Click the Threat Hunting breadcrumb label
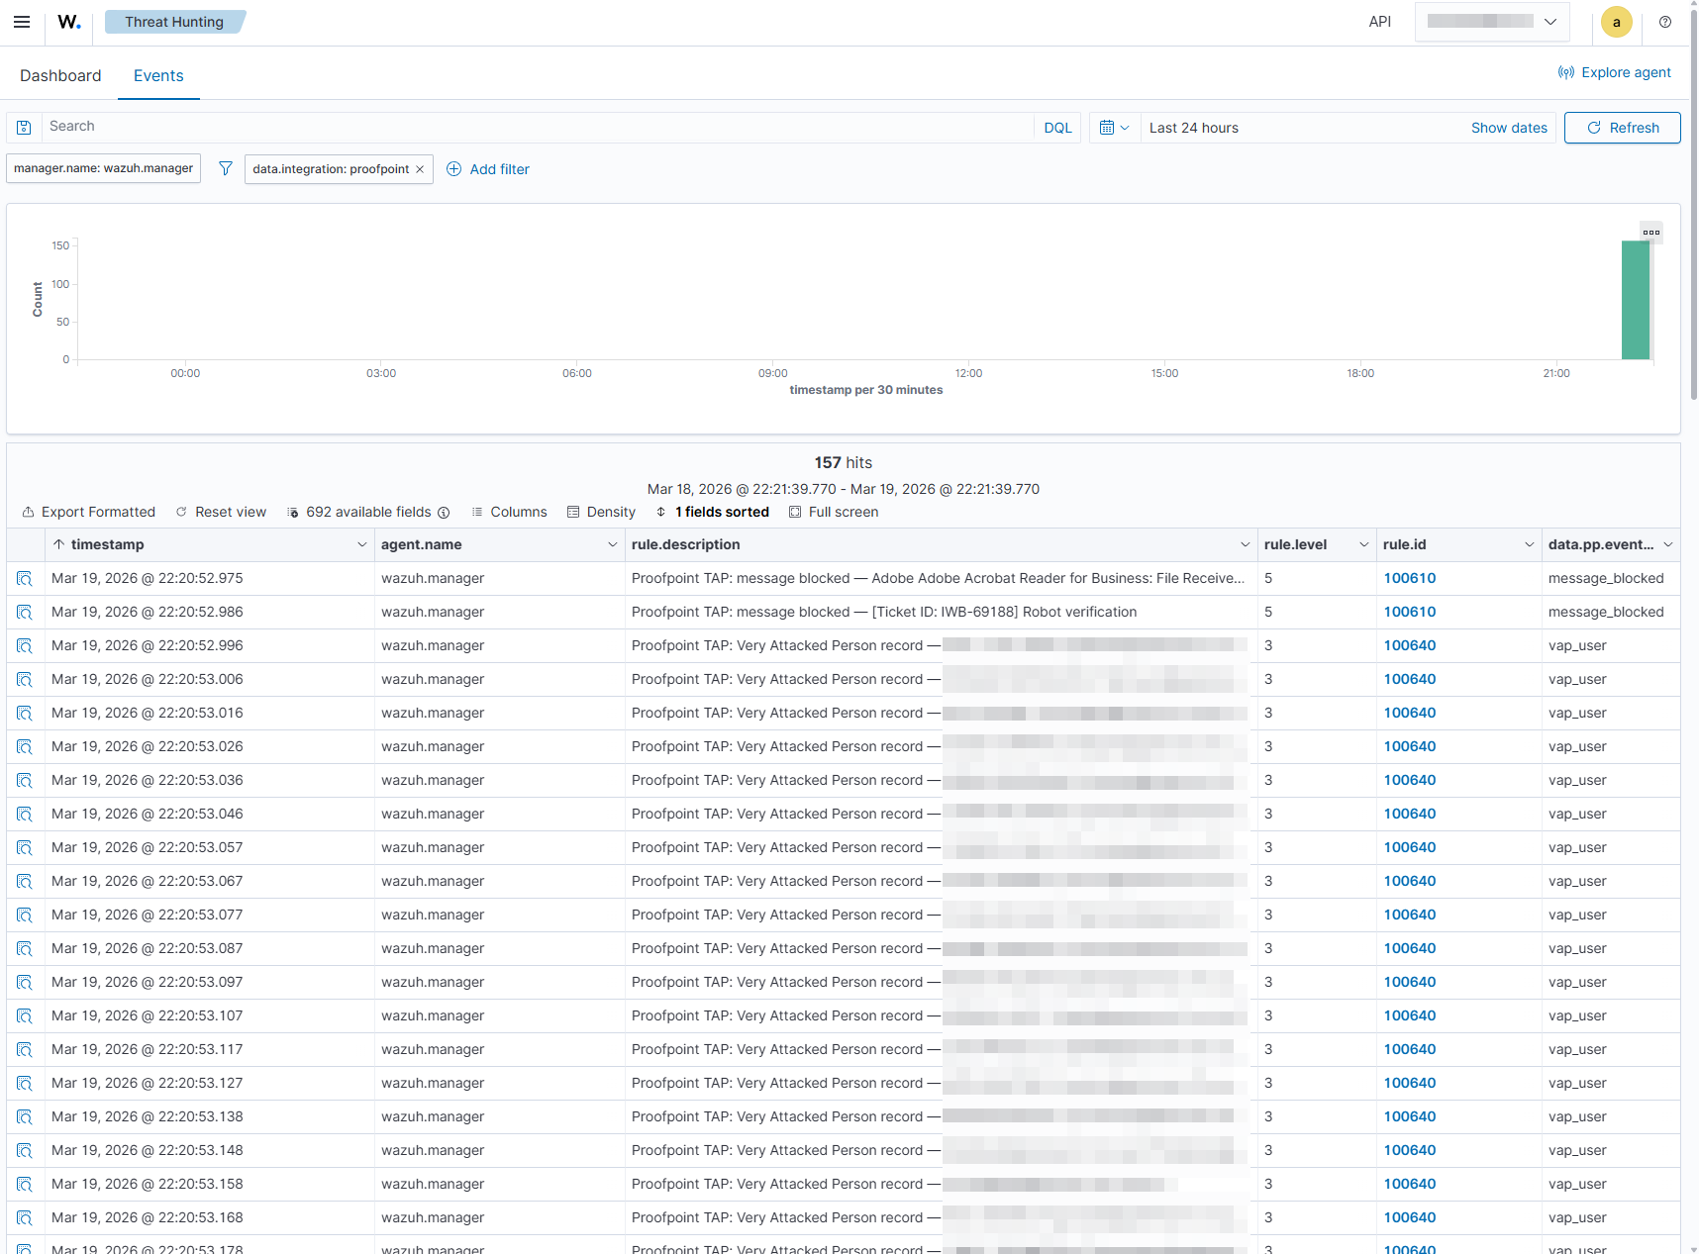The image size is (1699, 1254). tap(174, 21)
